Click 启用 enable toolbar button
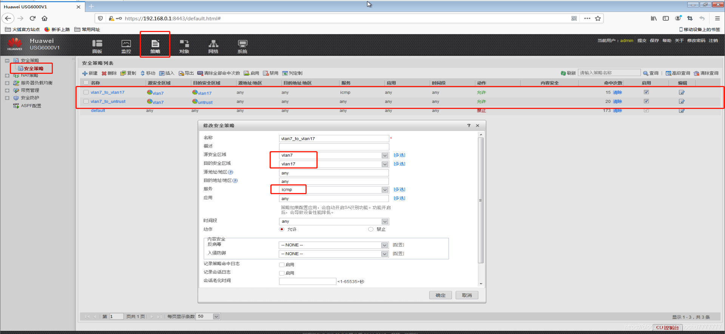The image size is (725, 334). [x=251, y=73]
